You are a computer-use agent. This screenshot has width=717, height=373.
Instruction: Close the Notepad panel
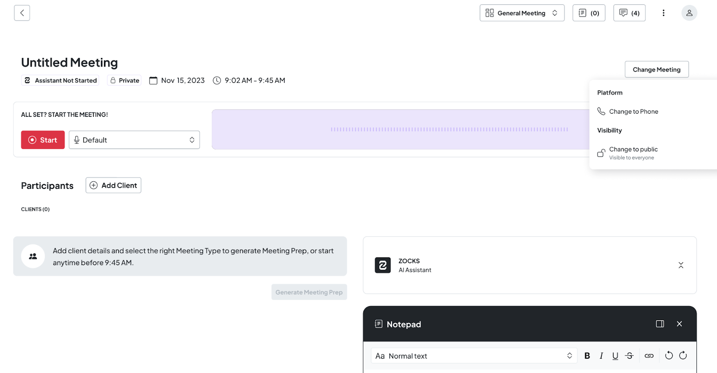click(x=679, y=324)
